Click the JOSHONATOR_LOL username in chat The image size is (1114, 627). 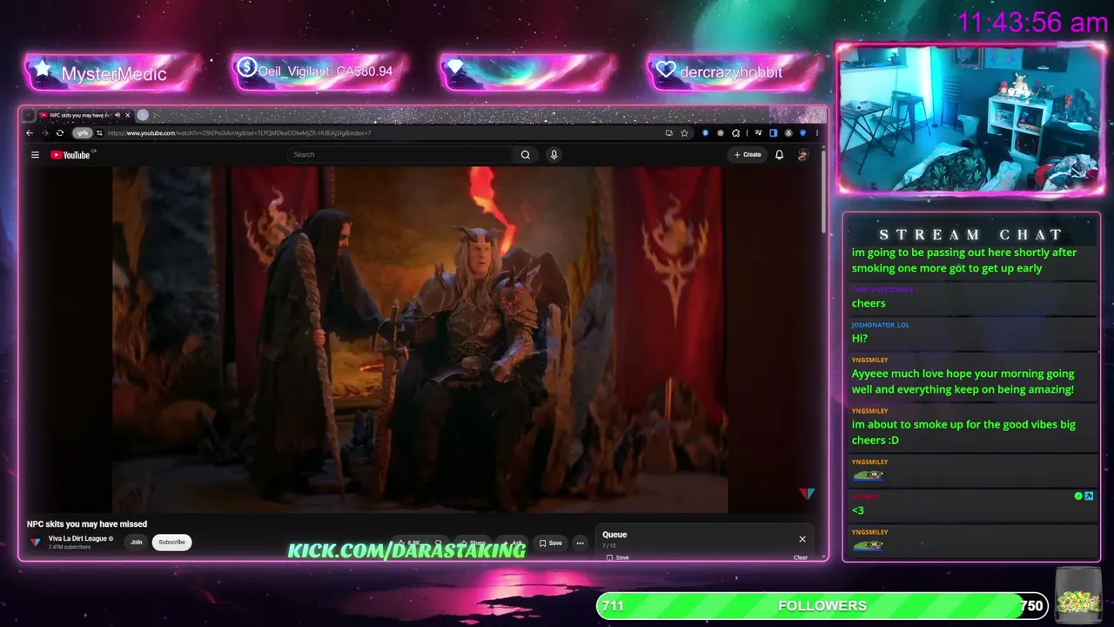(x=880, y=325)
